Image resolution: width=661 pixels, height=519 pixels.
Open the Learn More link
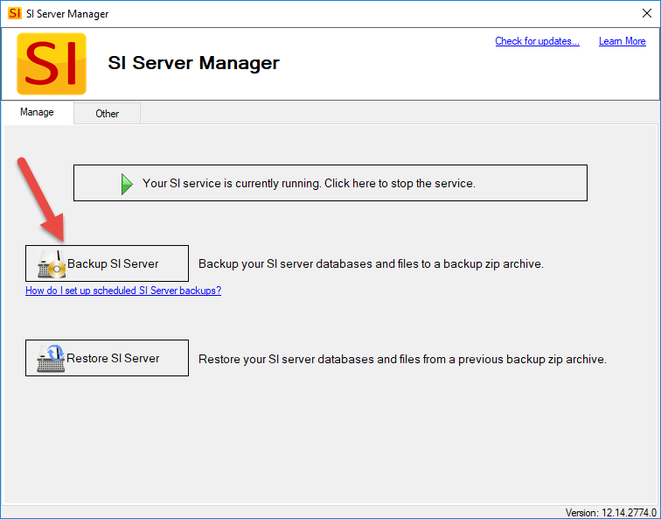point(623,41)
